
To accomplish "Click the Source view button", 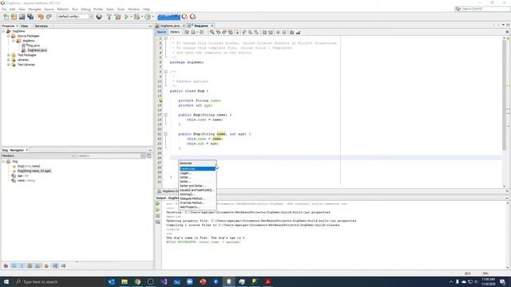I will tap(161, 32).
